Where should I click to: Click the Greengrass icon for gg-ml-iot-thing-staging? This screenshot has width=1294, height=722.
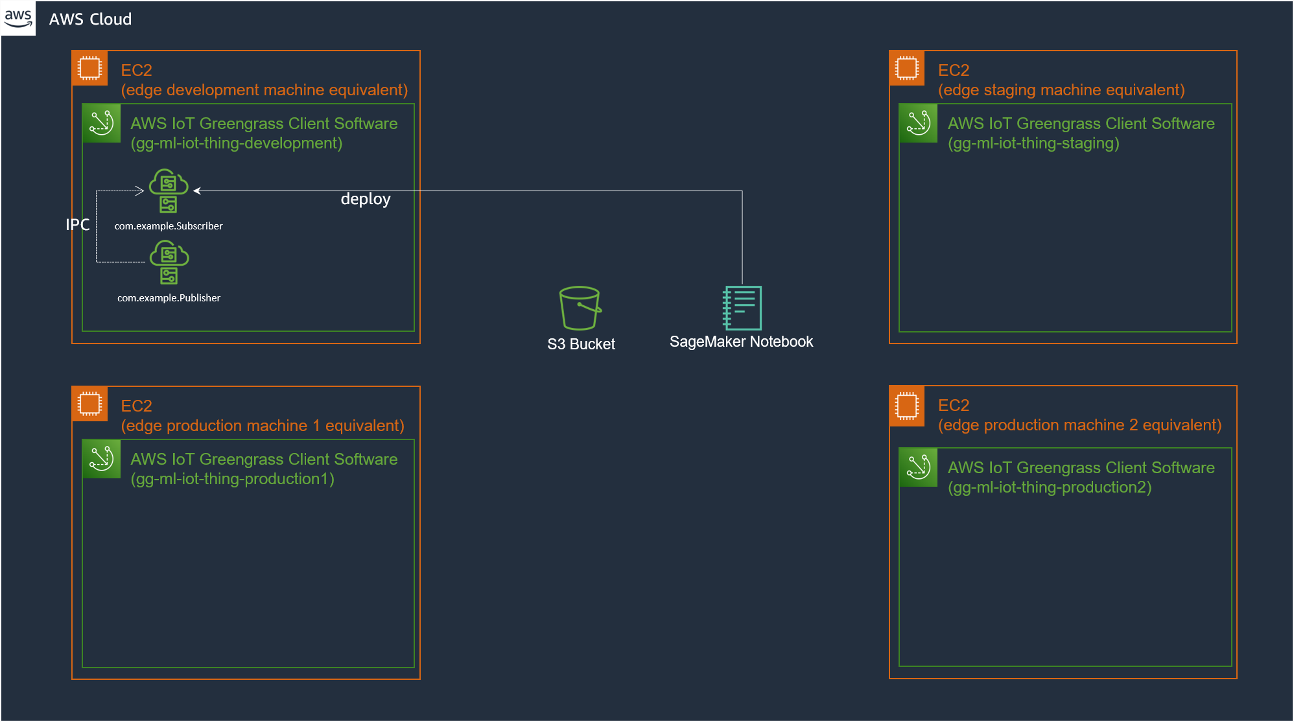point(918,123)
